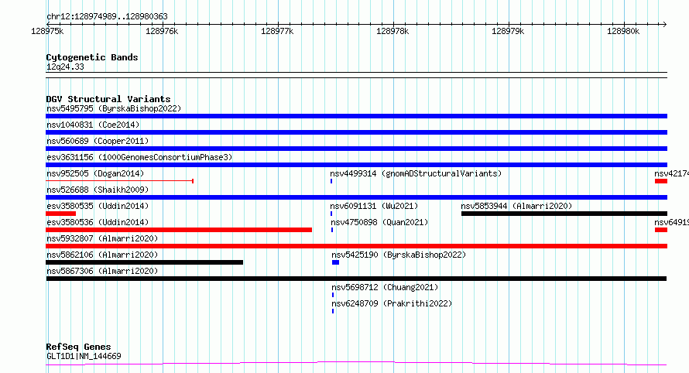Click the 128975k ruler tick label
Screen dimensions: 689x373
coord(47,31)
